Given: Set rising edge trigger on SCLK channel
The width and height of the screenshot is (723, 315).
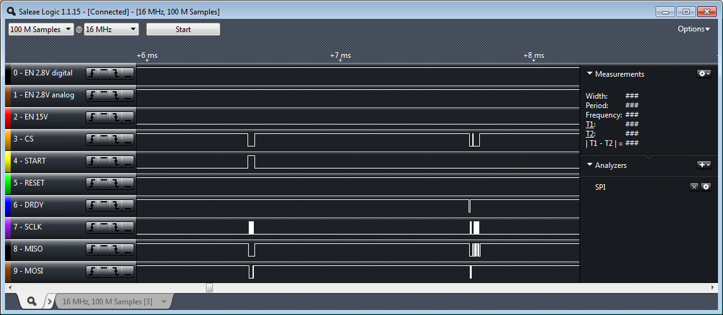Looking at the screenshot, I should [92, 227].
